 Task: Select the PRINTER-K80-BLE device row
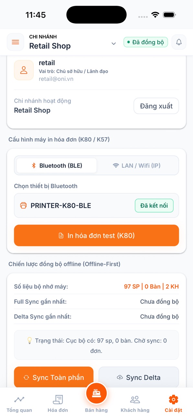pyautogui.click(x=96, y=206)
